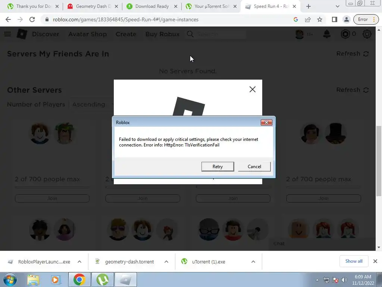
Task: Open Avatar Shop in Roblox nav bar
Action: pyautogui.click(x=87, y=34)
